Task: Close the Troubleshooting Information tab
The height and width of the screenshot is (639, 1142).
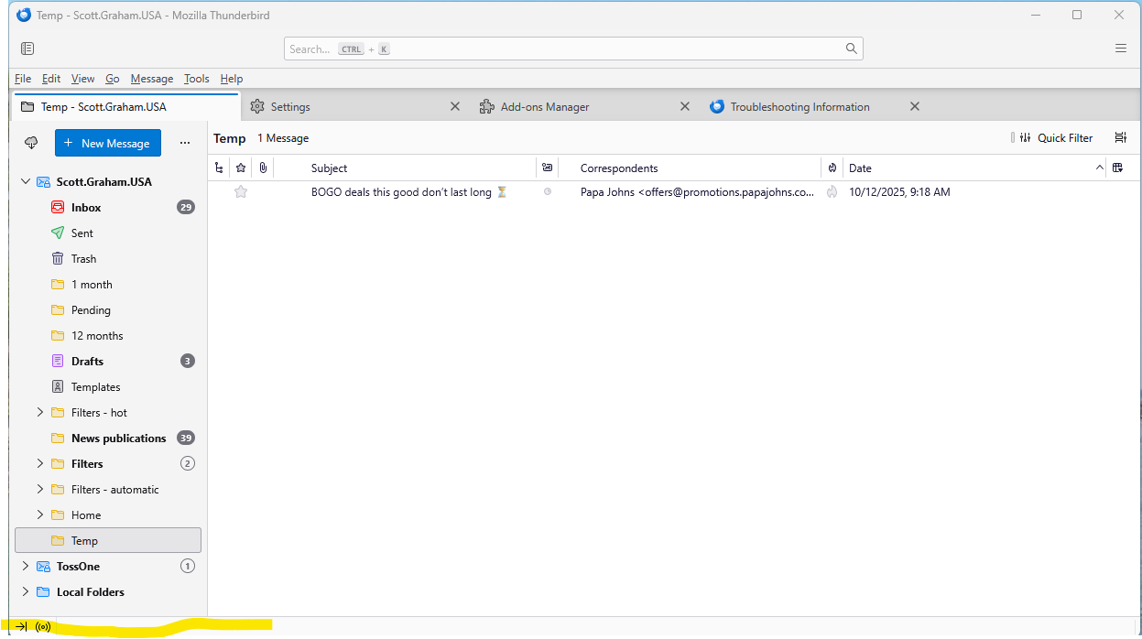Action: click(x=915, y=107)
